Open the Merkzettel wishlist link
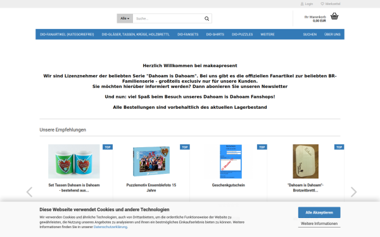380x237 pixels. click(x=331, y=4)
